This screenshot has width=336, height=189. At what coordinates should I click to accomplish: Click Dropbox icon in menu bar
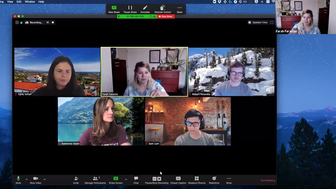pyautogui.click(x=220, y=2)
